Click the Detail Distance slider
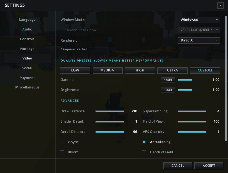The height and width of the screenshot is (173, 228). pos(110,132)
